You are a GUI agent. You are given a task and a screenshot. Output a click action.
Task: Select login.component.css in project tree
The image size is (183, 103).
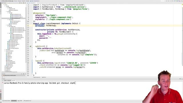click(x=16, y=14)
